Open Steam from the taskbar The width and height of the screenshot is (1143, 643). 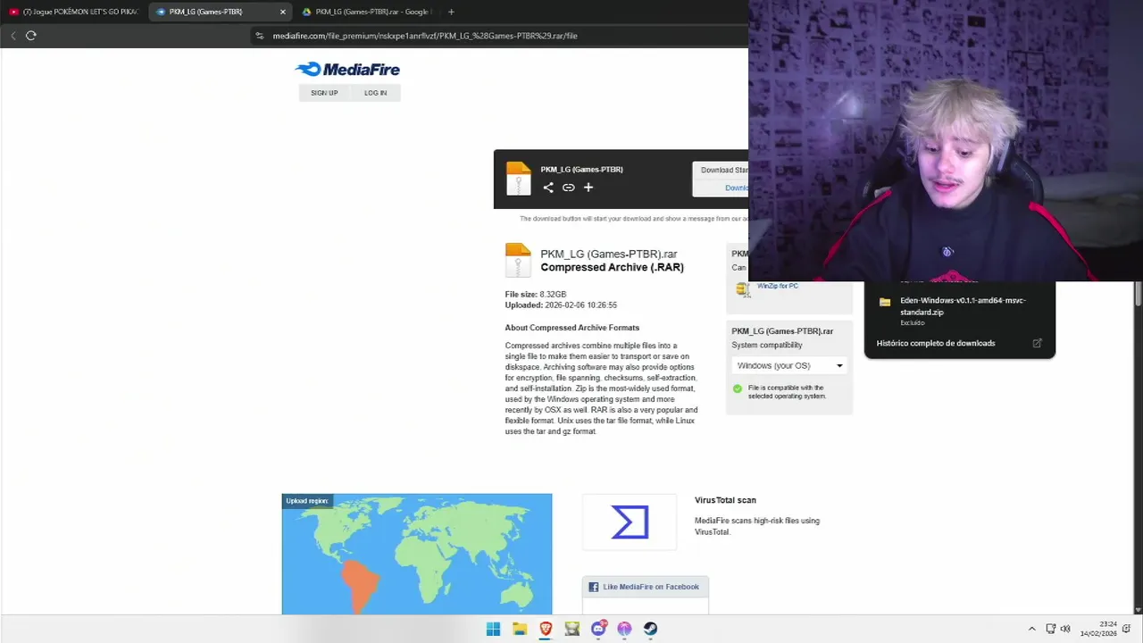click(x=651, y=629)
